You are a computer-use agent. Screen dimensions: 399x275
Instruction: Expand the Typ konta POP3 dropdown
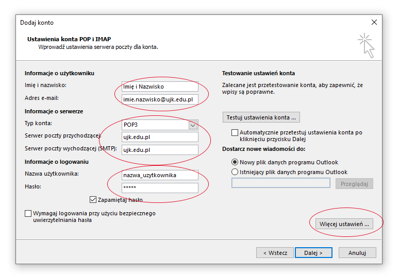(193, 125)
